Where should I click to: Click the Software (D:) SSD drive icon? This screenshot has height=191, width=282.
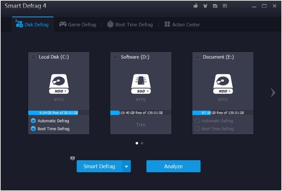(x=141, y=84)
